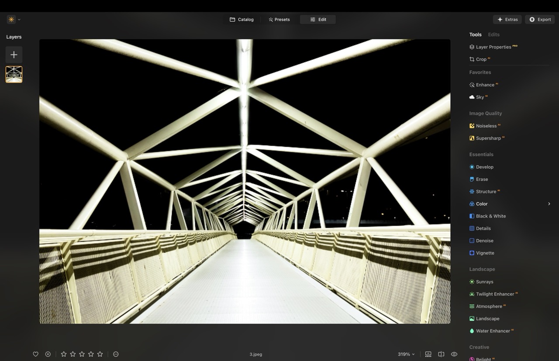
Task: Switch to the Edits tab
Action: coord(493,34)
